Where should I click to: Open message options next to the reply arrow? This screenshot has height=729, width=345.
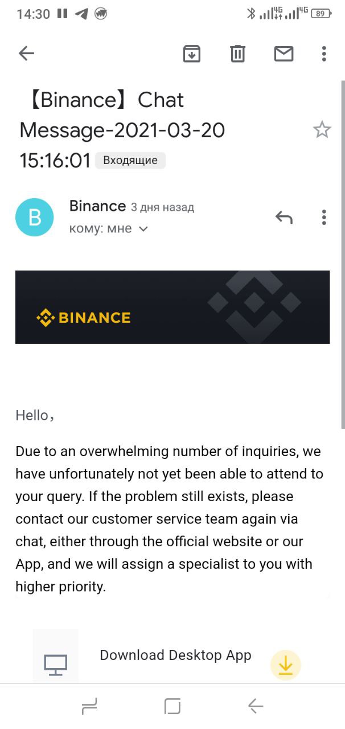tap(324, 217)
